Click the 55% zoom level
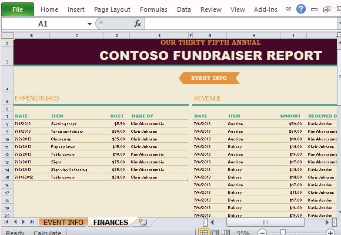This screenshot has width=341, height=235. pyautogui.click(x=243, y=233)
